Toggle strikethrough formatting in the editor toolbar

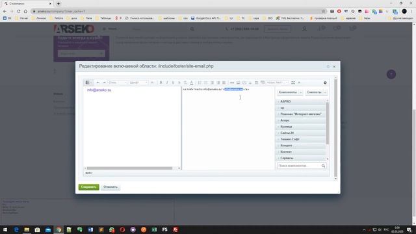click(179, 83)
